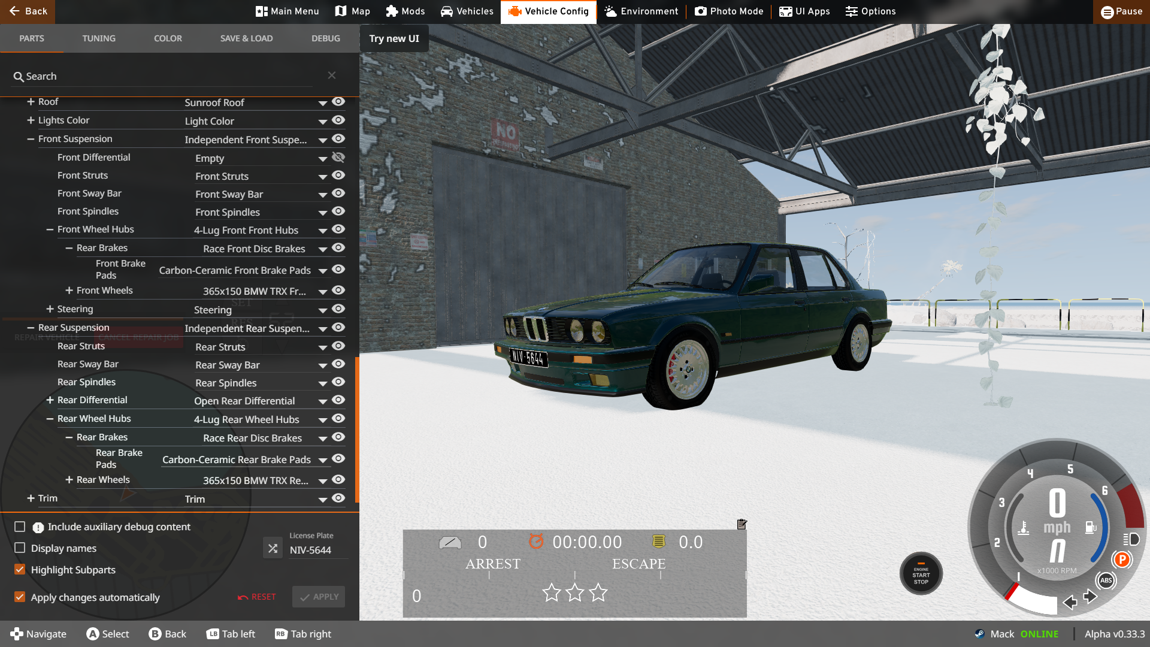
Task: Uncheck Highlight Subparts option
Action: click(x=20, y=570)
